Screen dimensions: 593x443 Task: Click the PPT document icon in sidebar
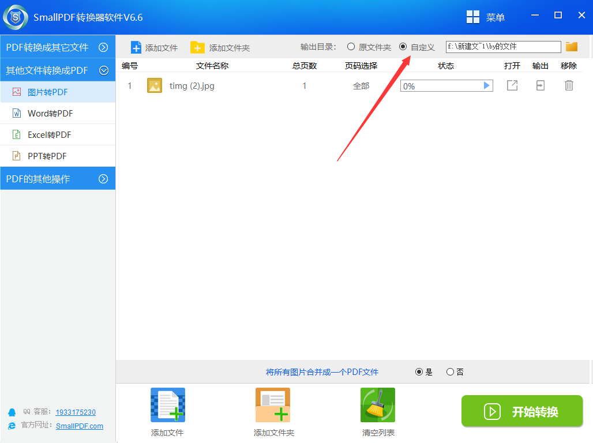pos(17,156)
